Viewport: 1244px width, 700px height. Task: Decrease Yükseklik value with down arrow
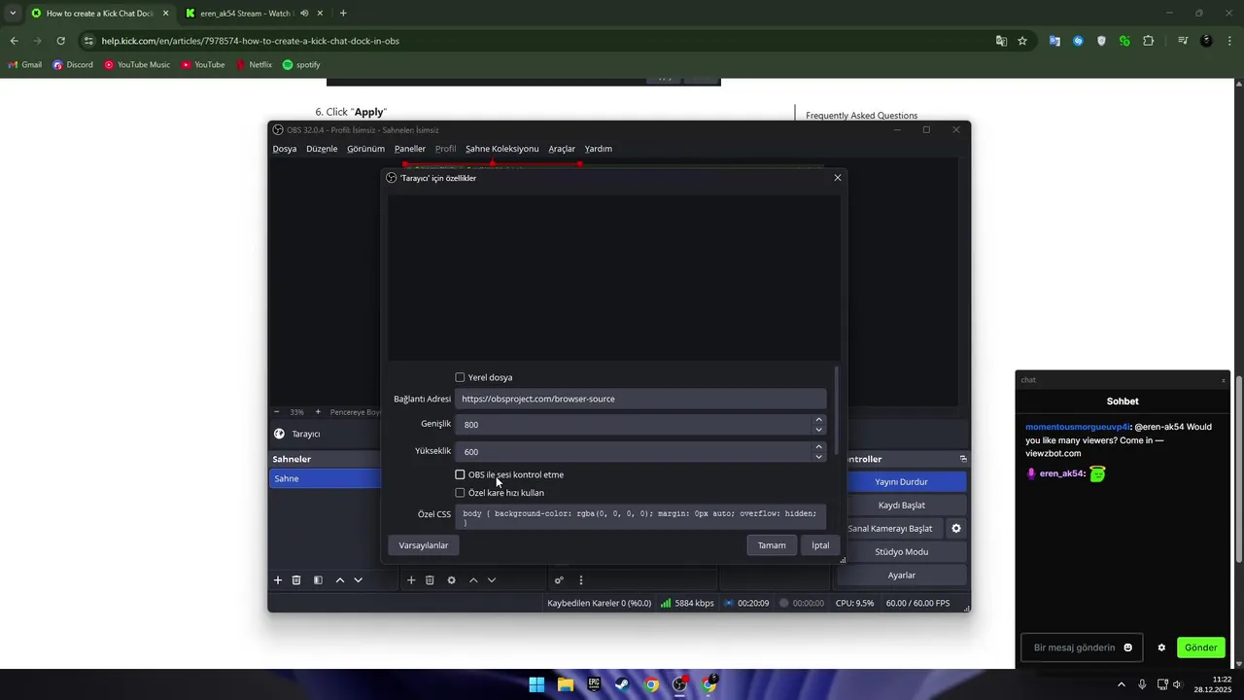[818, 456]
